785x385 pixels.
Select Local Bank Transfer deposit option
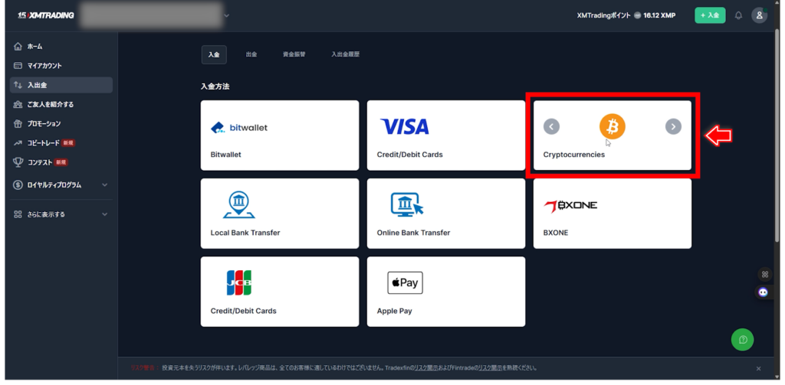[x=279, y=214]
